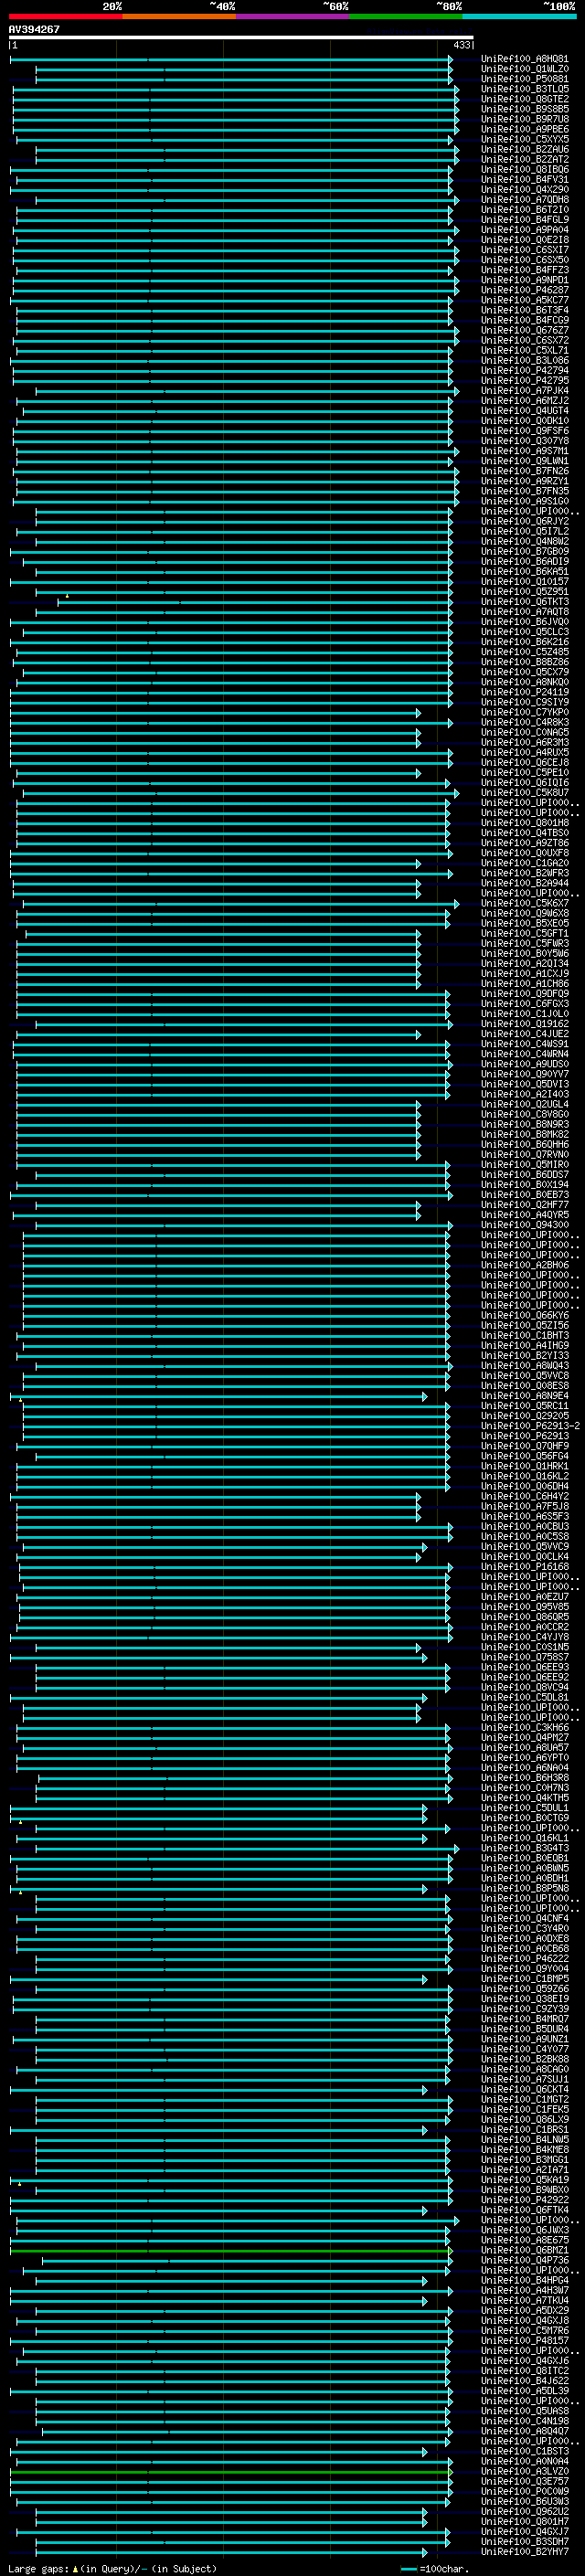Select the UniRef100_Q8IBQ6 label
The width and height of the screenshot is (585, 2576).
coord(525,169)
